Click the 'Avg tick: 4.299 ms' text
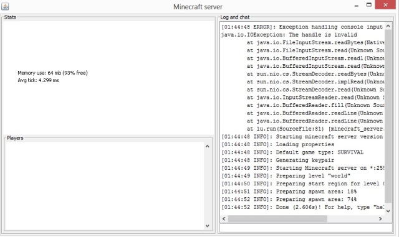Screen dimensions: 399x237 click(38, 80)
